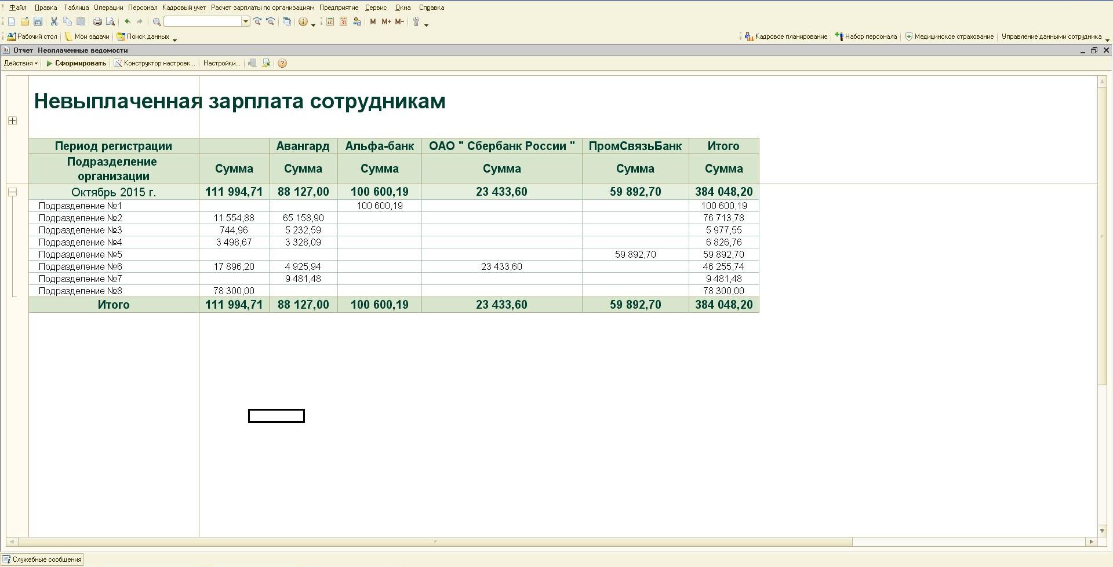Click the report Help question mark icon
The width and height of the screenshot is (1113, 567).
[282, 63]
